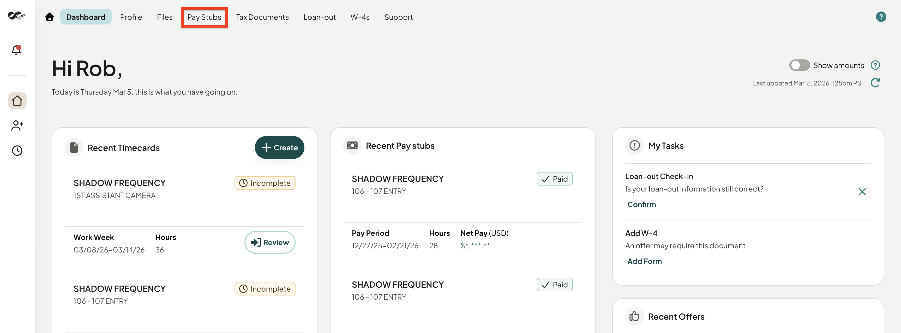Click the Recent Timecards heading

click(123, 148)
